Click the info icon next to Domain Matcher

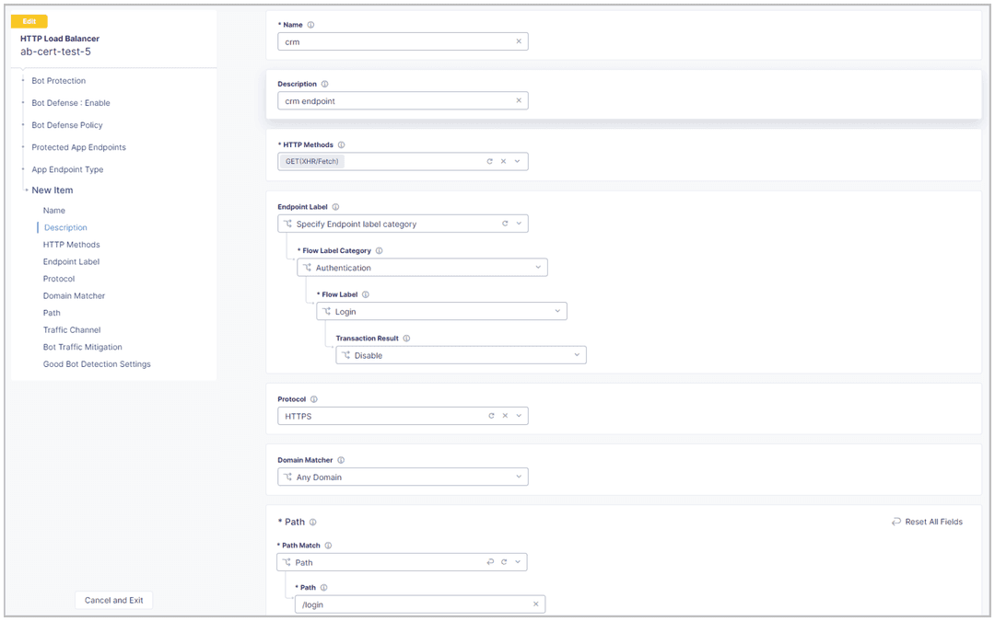(342, 459)
